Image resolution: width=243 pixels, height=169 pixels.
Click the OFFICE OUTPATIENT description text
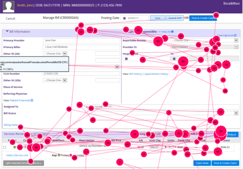[x=93, y=146]
